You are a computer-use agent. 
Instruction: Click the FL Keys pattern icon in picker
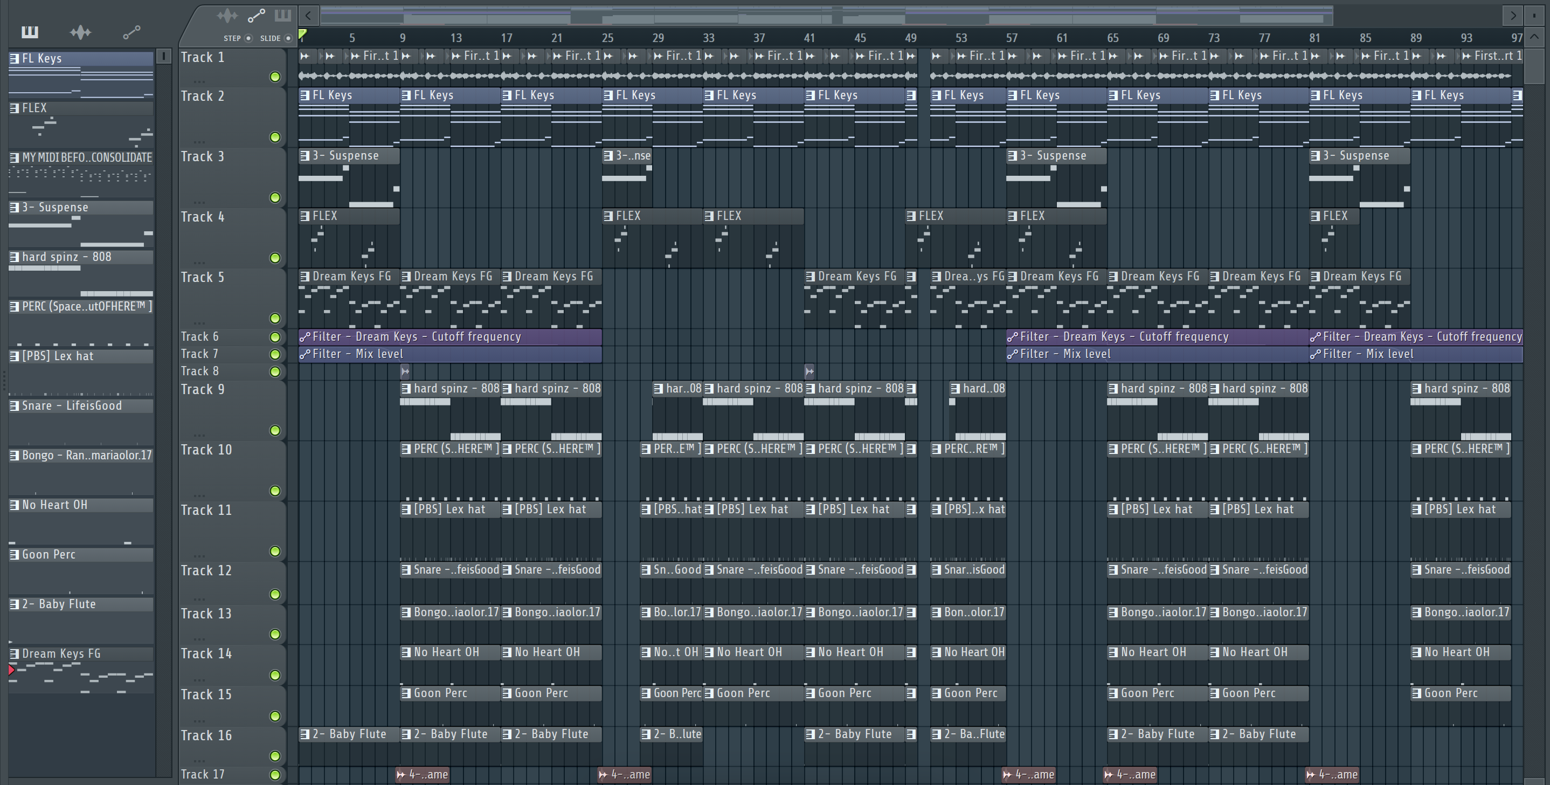click(x=14, y=58)
